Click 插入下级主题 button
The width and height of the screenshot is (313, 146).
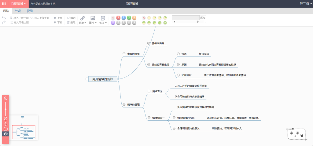[x=19, y=18]
